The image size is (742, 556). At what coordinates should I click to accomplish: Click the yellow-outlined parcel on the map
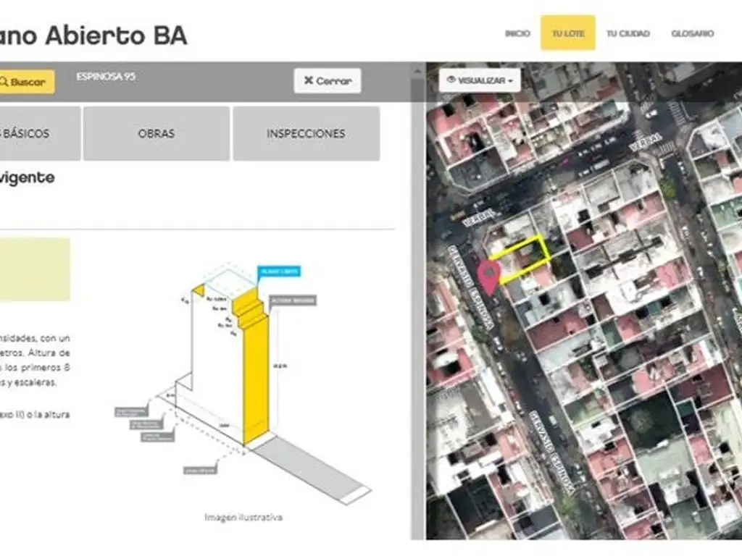(x=522, y=258)
